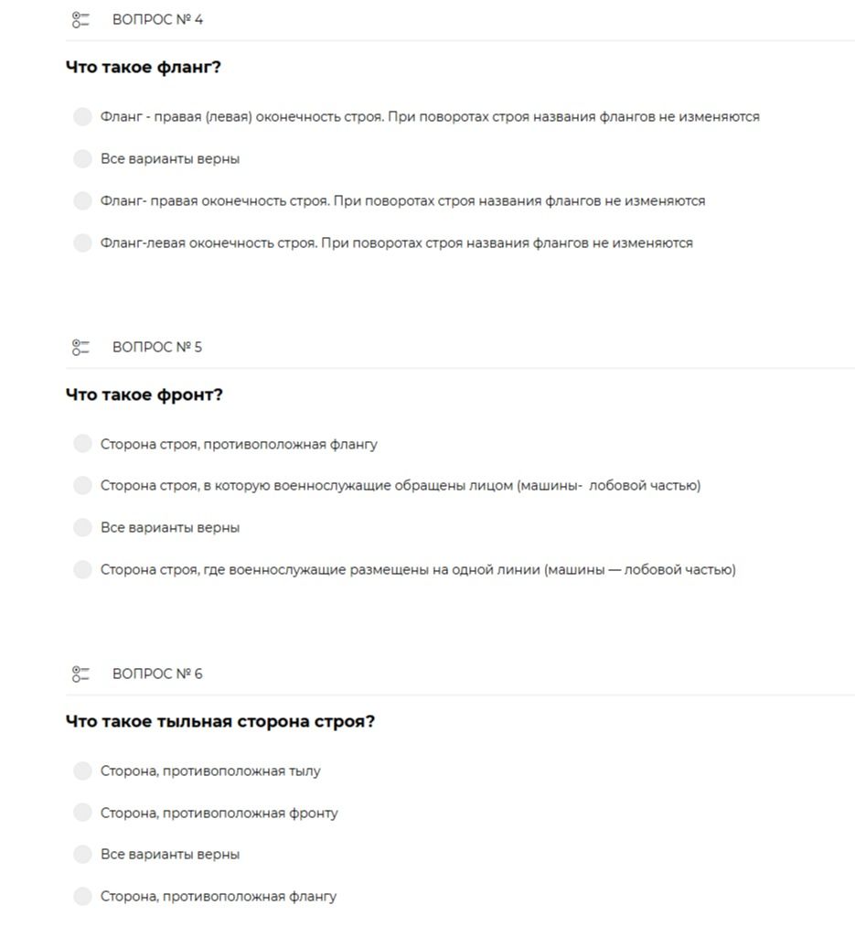Select 'Все варианты верны' under Что такое фронт
Image resolution: width=855 pixels, height=927 pixels.
point(82,528)
